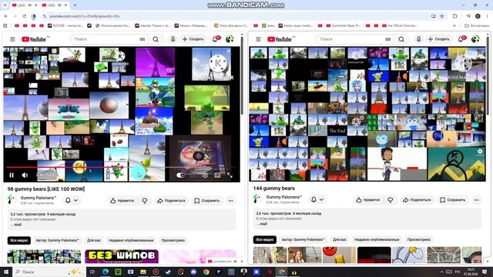Open account avatar menu in right window
This screenshot has height=277, width=493.
(x=475, y=39)
